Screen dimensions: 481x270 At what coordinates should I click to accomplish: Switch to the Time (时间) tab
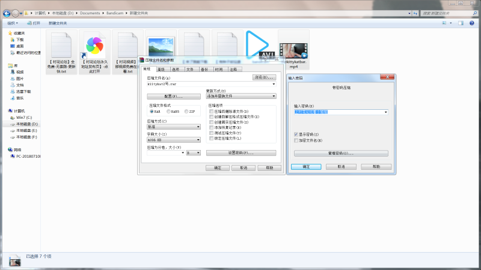tap(219, 70)
